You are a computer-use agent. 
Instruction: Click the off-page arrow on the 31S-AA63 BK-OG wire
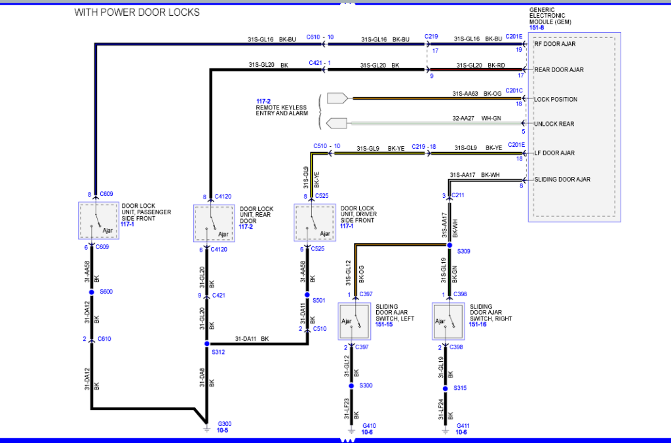pyautogui.click(x=337, y=98)
